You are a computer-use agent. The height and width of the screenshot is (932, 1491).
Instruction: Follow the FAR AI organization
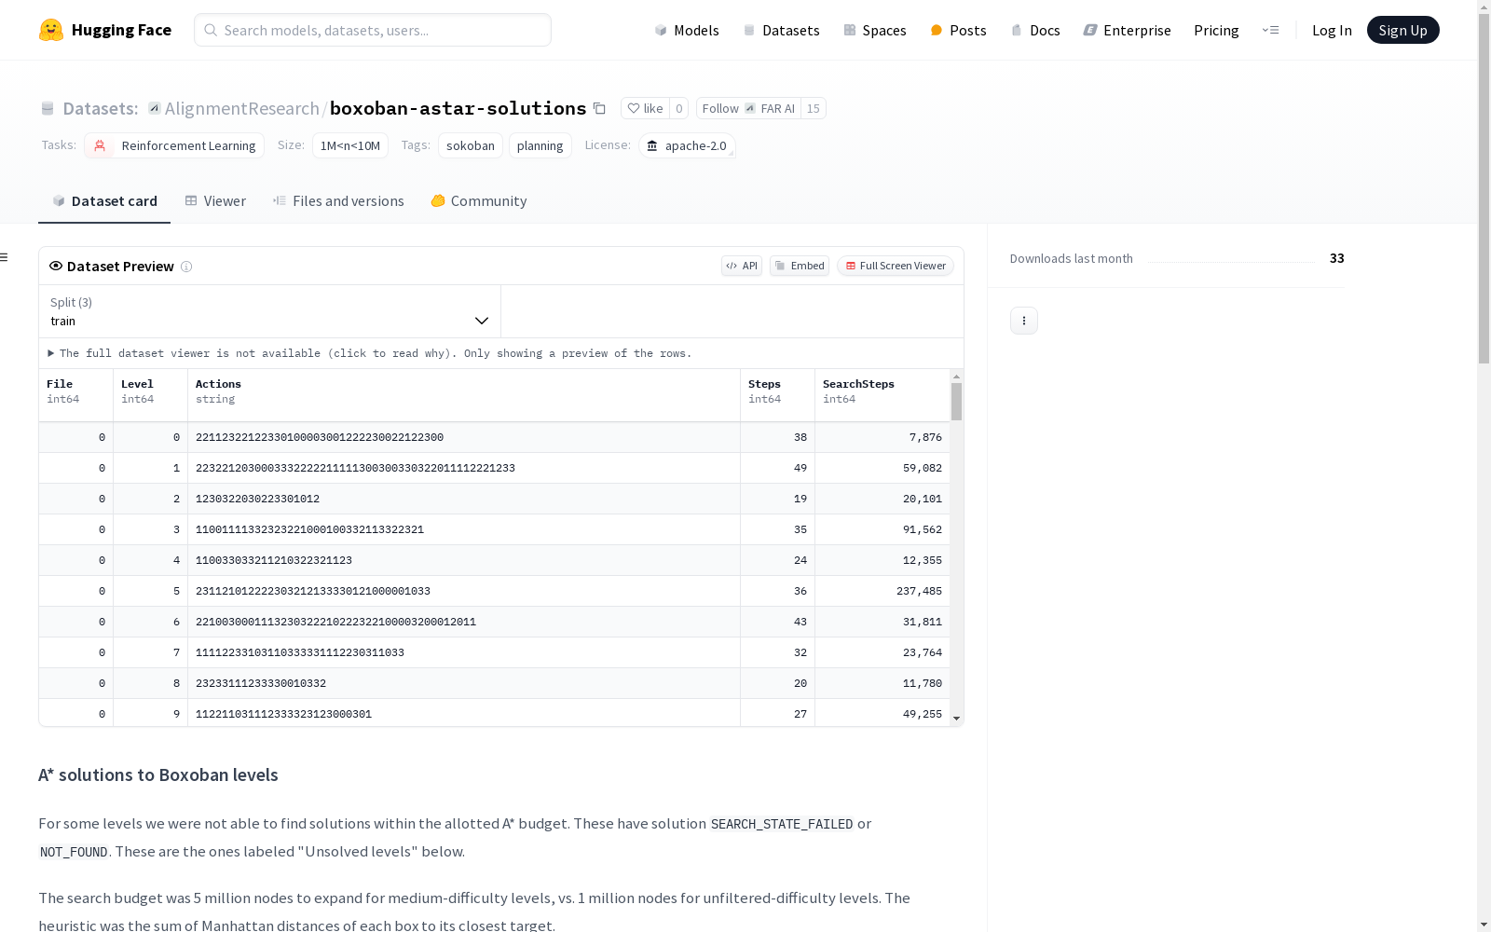(748, 109)
